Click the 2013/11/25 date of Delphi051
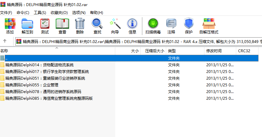Image resolution: width=262 pixels, height=137 pixels. [220, 78]
